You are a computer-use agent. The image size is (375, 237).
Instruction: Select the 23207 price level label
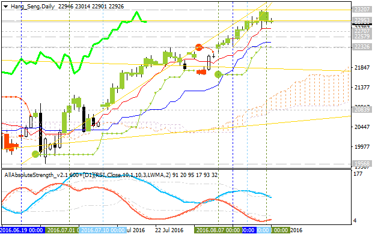(x=362, y=10)
